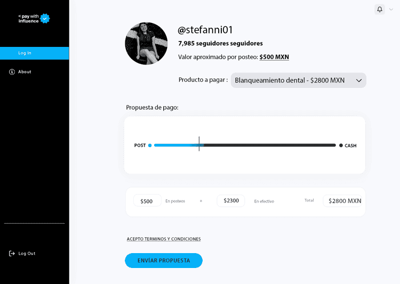Click the payment slider handle
Screen dimensions: 400x284
coord(199,145)
